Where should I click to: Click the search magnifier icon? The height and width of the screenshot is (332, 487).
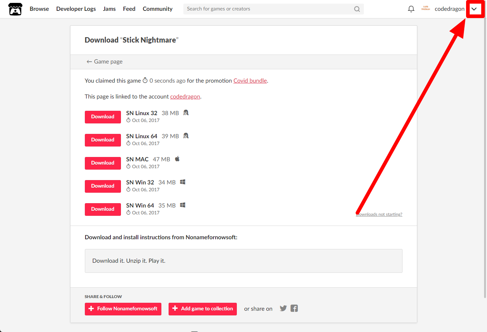357,9
